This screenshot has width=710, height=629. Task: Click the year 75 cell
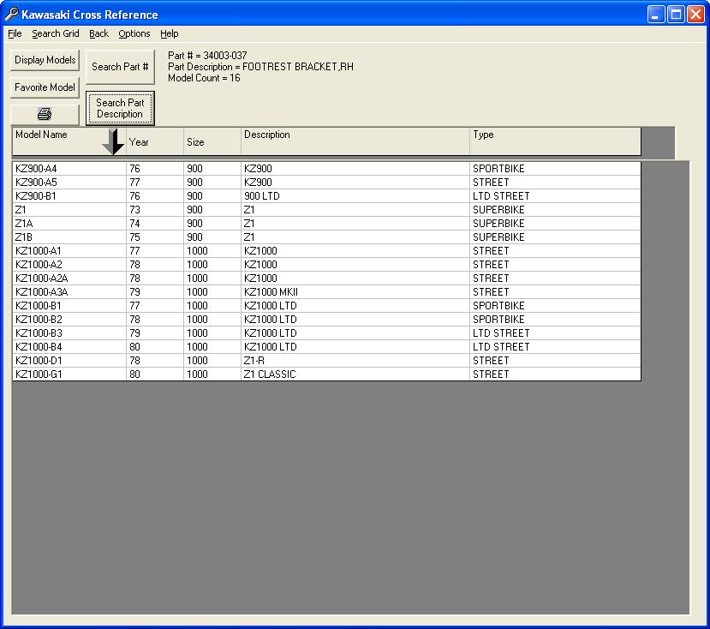click(x=155, y=237)
